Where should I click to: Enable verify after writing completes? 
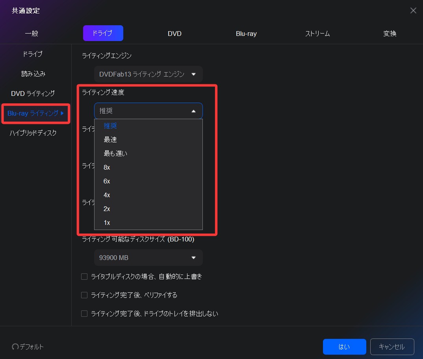pyautogui.click(x=84, y=295)
